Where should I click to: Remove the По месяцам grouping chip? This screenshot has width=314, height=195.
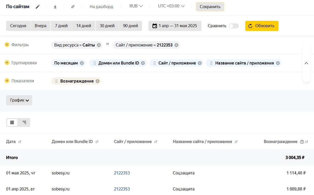pyautogui.click(x=82, y=63)
